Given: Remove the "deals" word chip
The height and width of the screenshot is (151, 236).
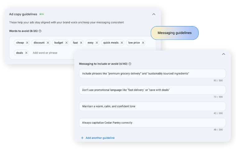Looking at the screenshot, I should 26,53.
